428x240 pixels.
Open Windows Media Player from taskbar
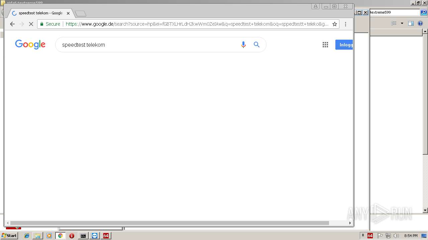click(49, 236)
